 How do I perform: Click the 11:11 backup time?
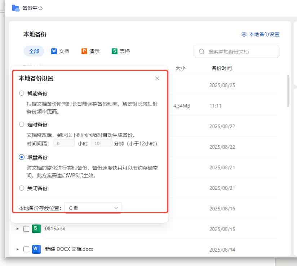[216, 106]
